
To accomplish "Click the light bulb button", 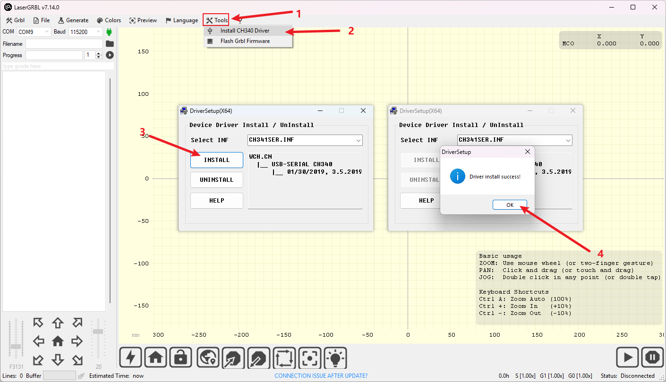I will 335,357.
